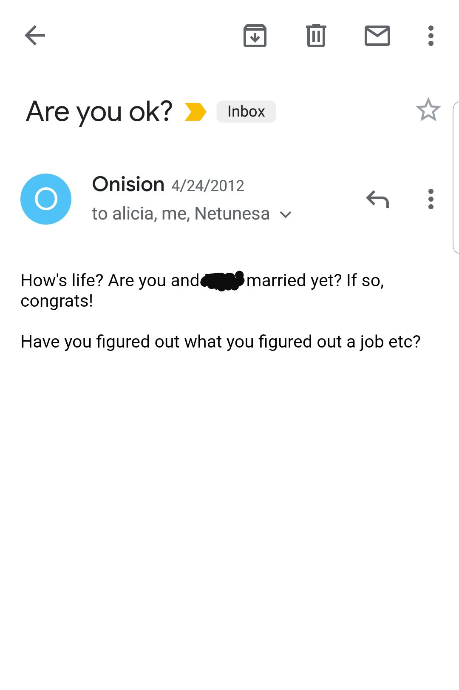459x690 pixels.
Task: Star this conversation
Action: click(428, 110)
